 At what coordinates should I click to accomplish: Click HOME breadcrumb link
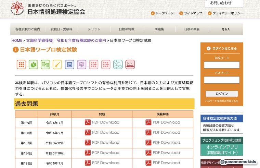(x=17, y=40)
